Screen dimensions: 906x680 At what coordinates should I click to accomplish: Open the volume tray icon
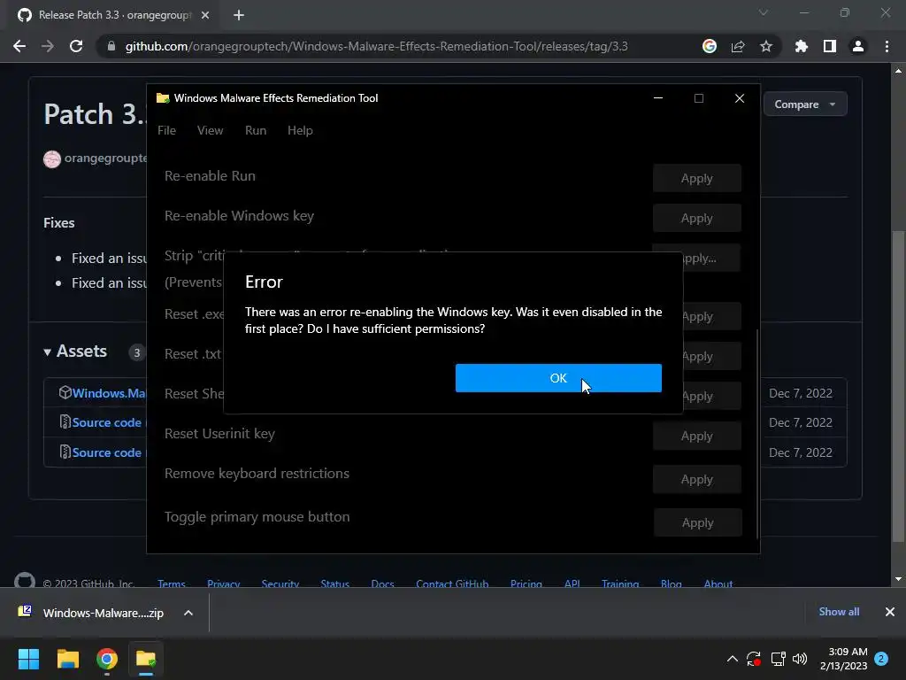pos(800,659)
